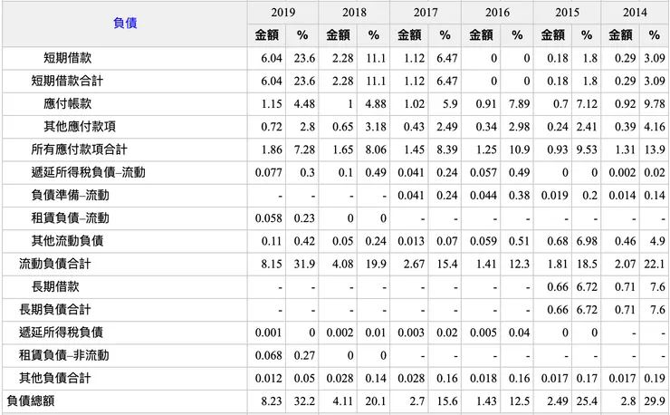Click the 租賃負債–非流動 row label
The height and width of the screenshot is (415, 670).
[x=63, y=355]
